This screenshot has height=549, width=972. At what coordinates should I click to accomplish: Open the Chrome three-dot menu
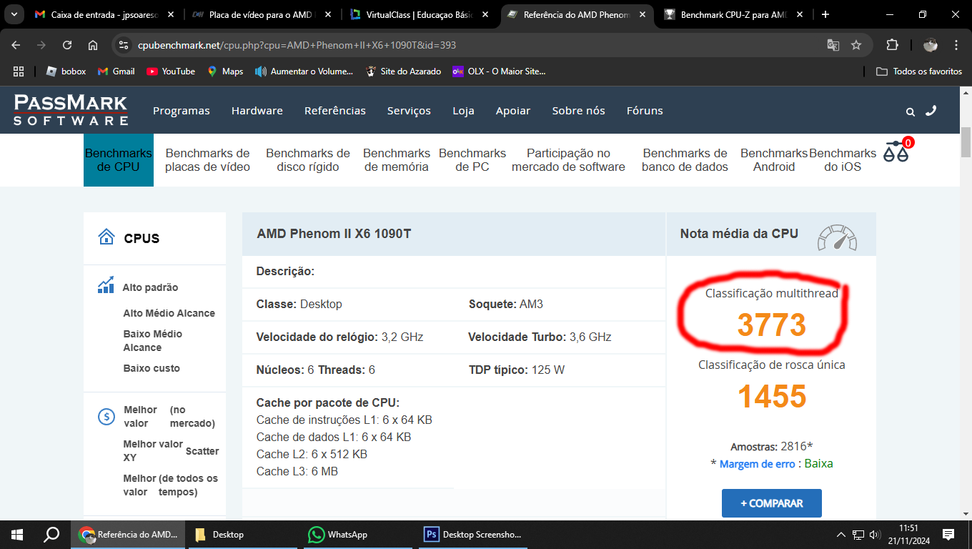(x=956, y=45)
